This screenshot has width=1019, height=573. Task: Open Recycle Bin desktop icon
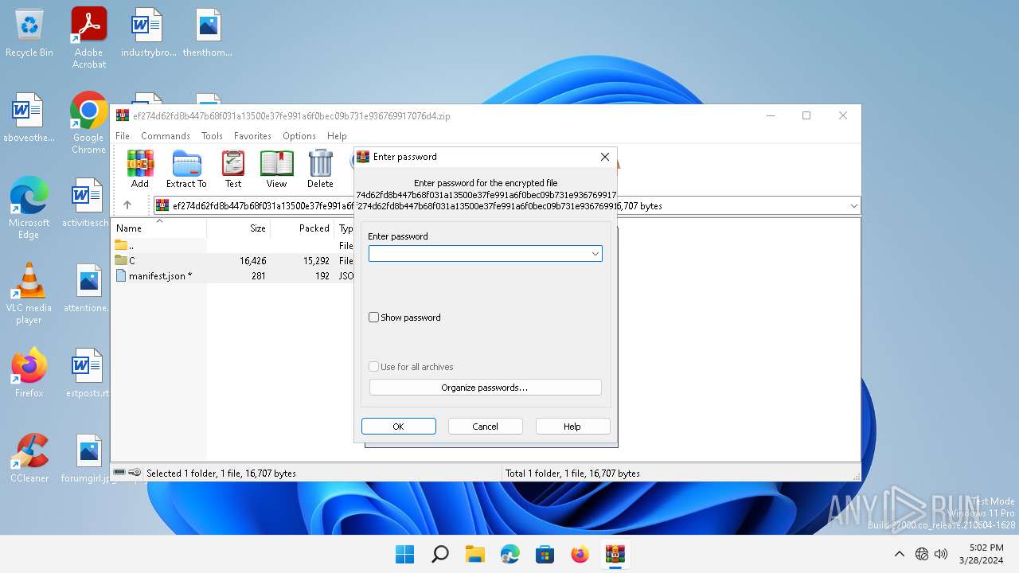click(29, 33)
